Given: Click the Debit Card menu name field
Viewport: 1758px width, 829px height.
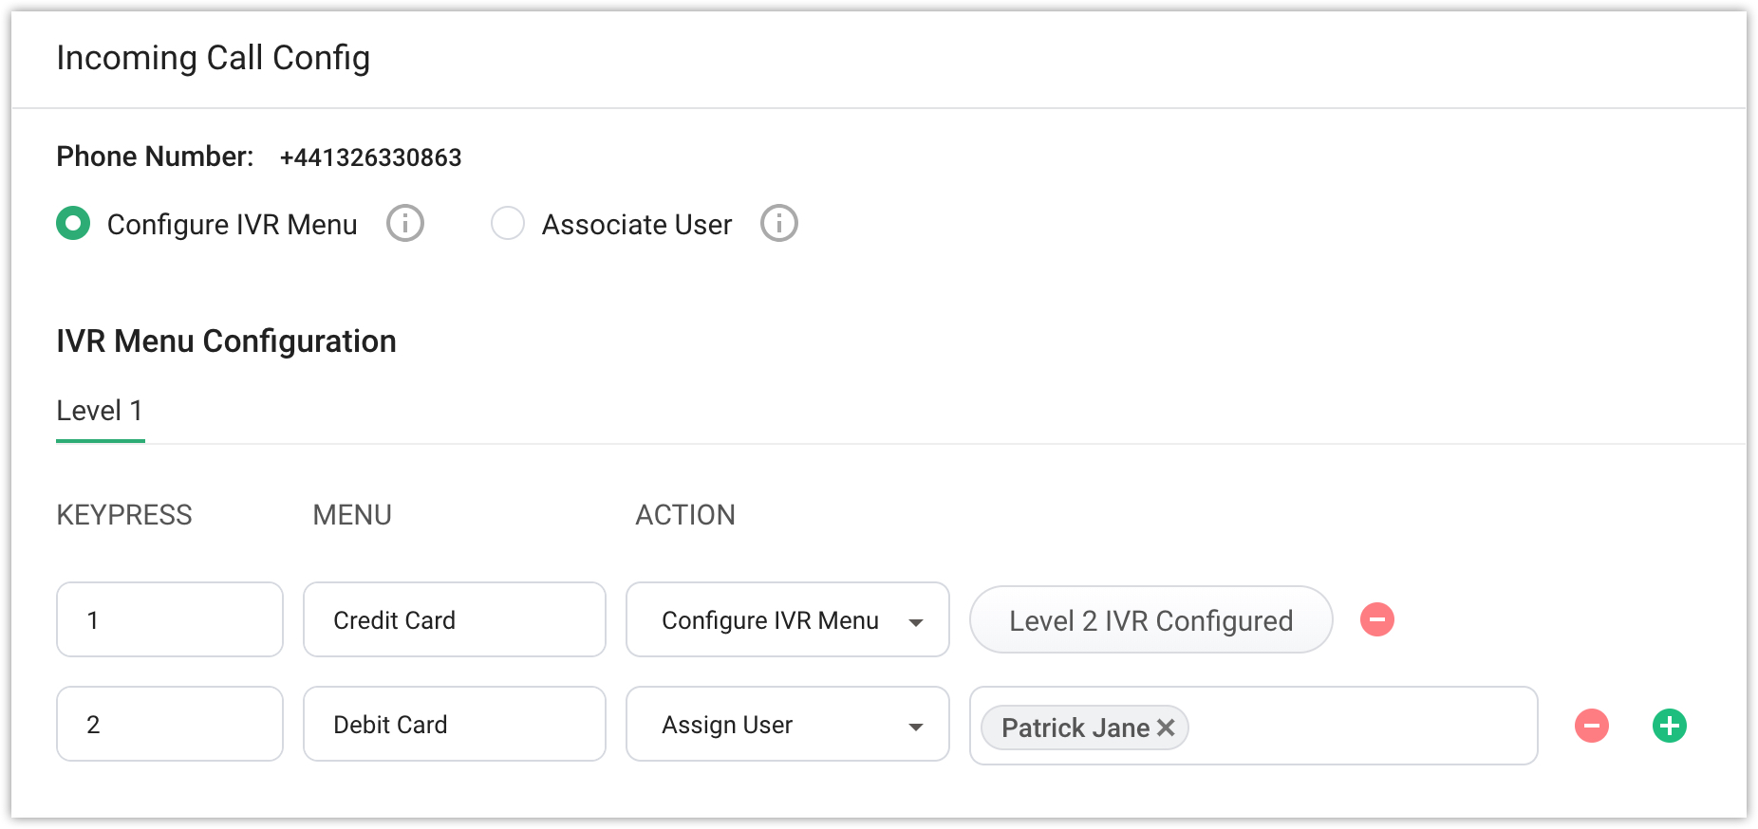Looking at the screenshot, I should [x=454, y=725].
